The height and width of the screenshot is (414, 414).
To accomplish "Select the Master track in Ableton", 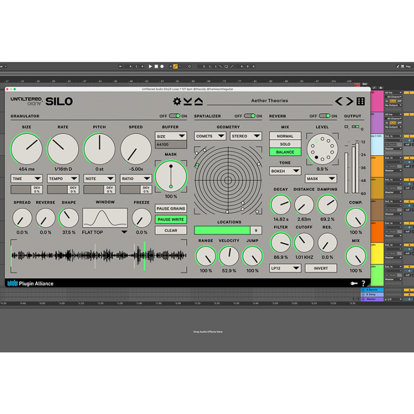I will click(x=372, y=299).
